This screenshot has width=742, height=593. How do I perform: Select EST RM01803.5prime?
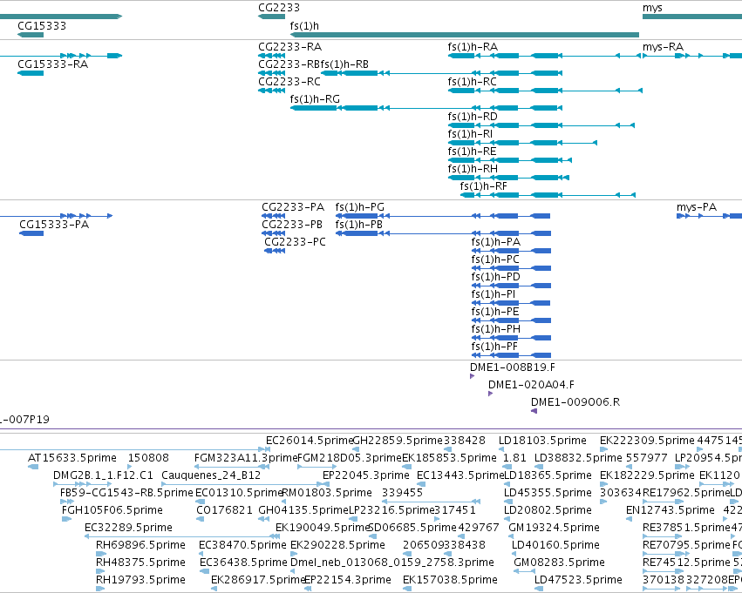pyautogui.click(x=326, y=493)
